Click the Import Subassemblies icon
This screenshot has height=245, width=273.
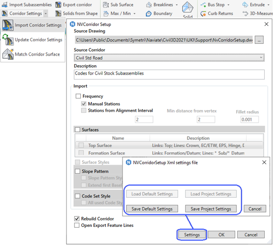4,4
